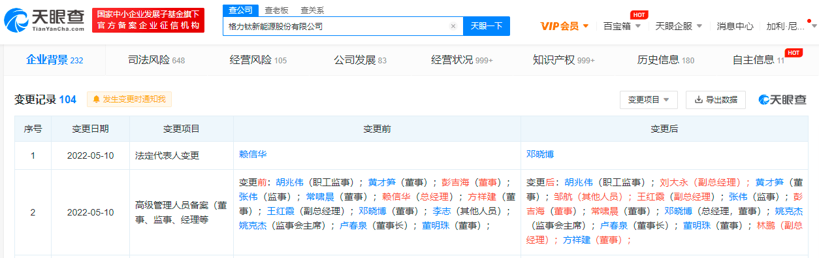Screen dimensions: 819x258
Task: Click the 天眼一下 search button
Action: click(487, 26)
